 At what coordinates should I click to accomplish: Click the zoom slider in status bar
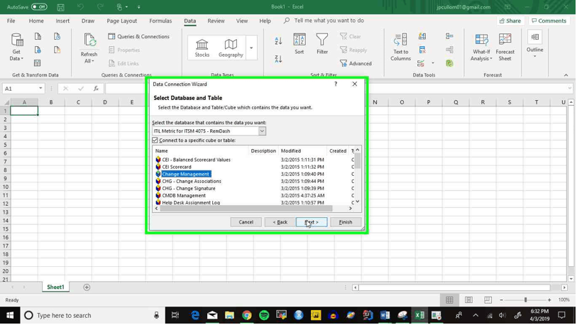tap(525, 300)
